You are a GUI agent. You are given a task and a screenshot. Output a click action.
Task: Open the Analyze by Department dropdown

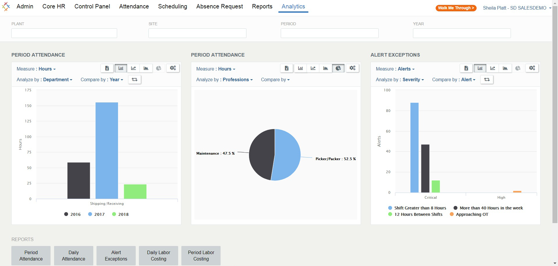click(58, 79)
